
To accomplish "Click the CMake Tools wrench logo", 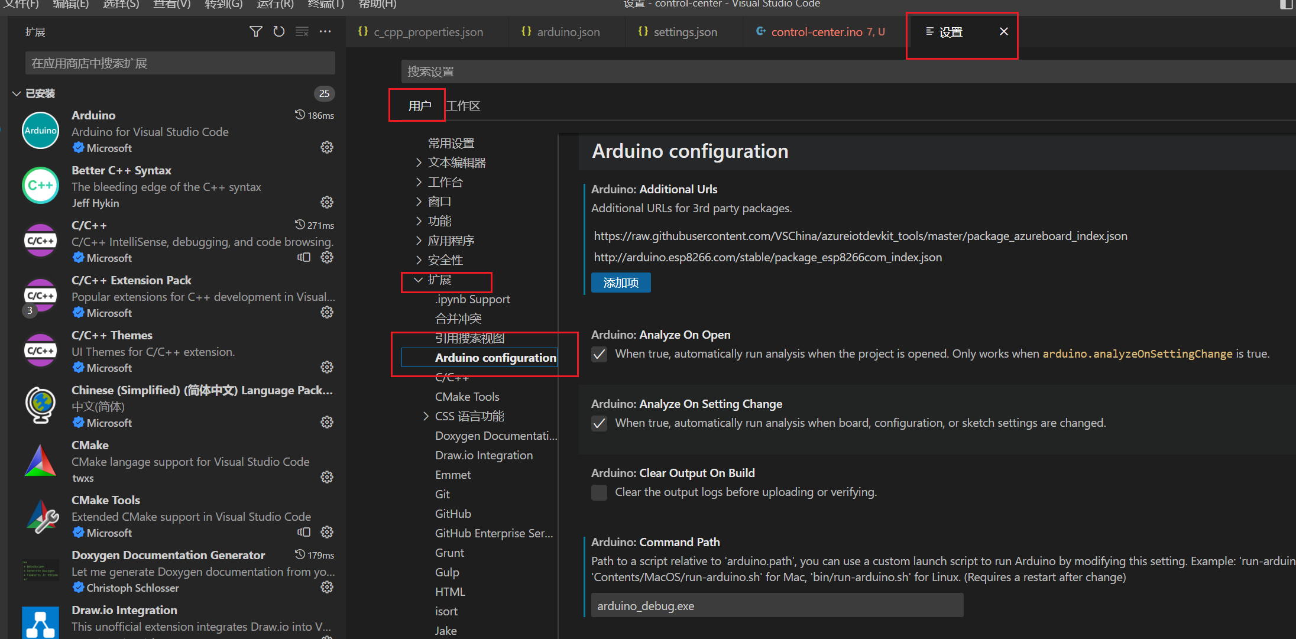I will tap(41, 515).
